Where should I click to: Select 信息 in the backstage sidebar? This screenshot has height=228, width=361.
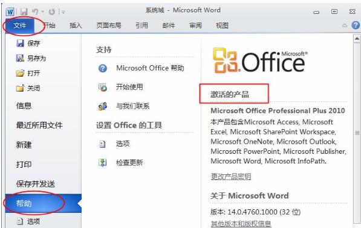click(24, 106)
